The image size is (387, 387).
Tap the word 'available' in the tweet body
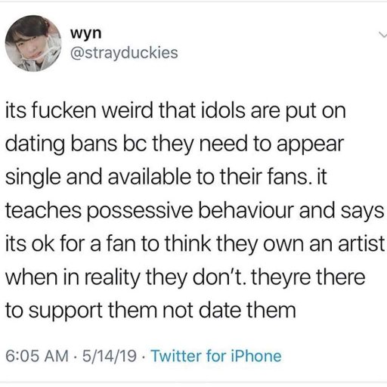click(150, 177)
